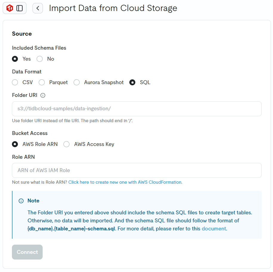Click 'Not sure what is Role ARN?' text

[x=40, y=182]
